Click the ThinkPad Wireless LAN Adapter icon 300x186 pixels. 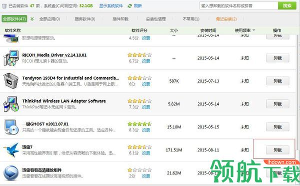[11, 104]
